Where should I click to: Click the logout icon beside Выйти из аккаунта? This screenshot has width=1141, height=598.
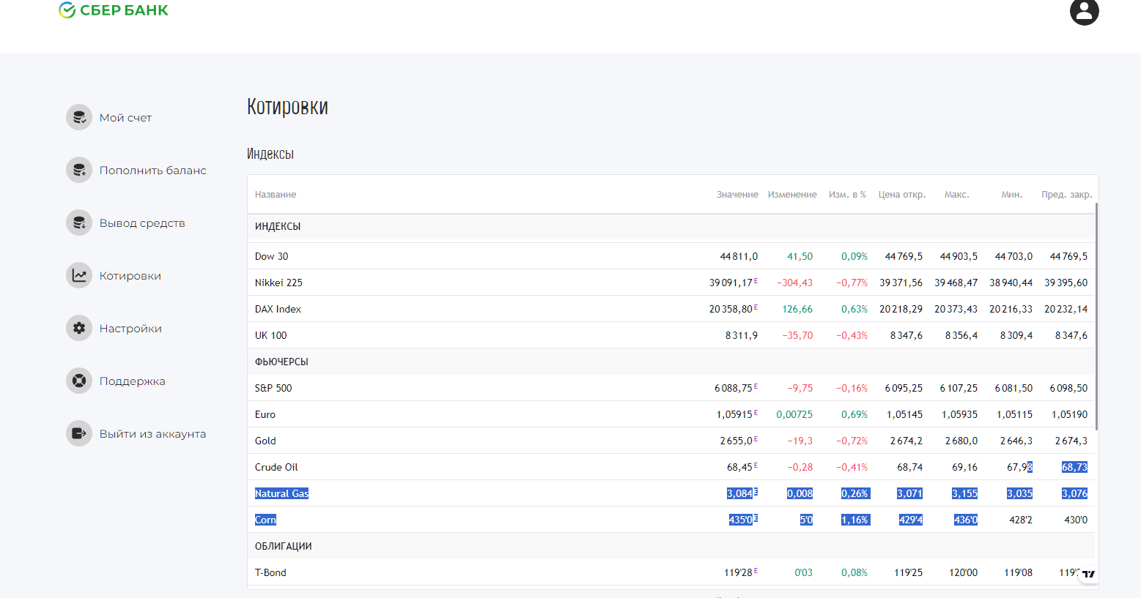pyautogui.click(x=79, y=433)
